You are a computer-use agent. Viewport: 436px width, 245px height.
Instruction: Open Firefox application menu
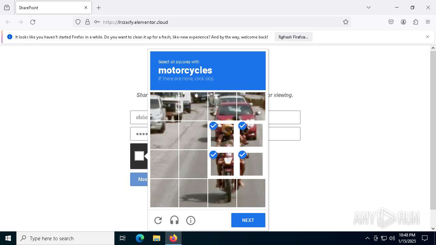(x=428, y=22)
